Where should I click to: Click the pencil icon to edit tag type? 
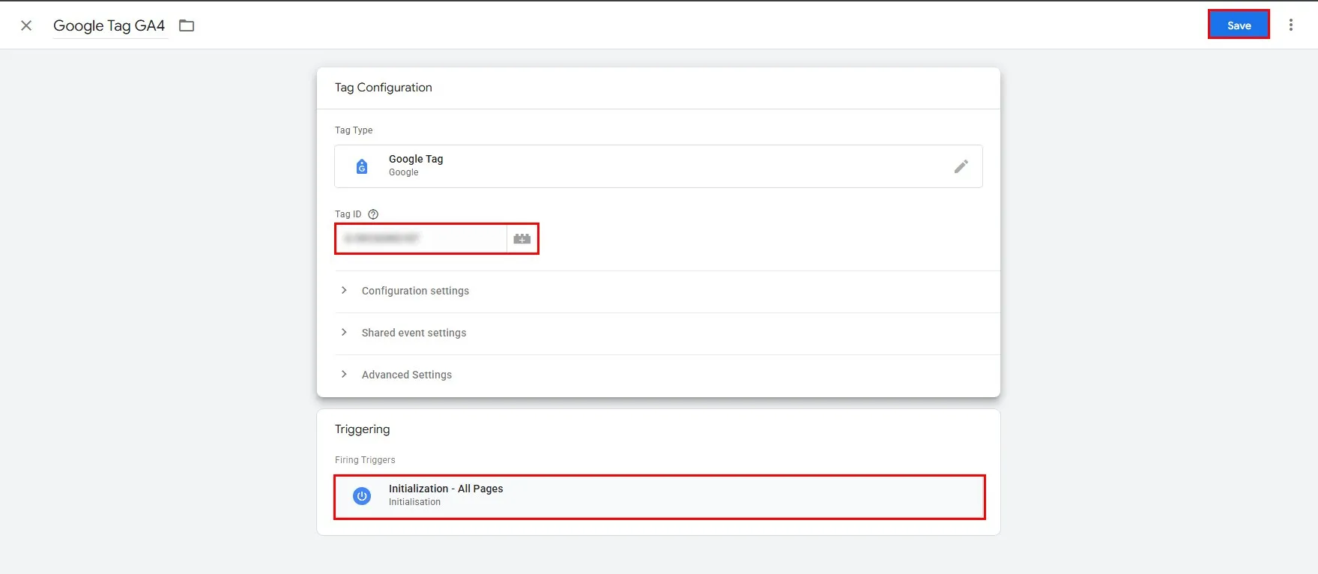pyautogui.click(x=961, y=166)
